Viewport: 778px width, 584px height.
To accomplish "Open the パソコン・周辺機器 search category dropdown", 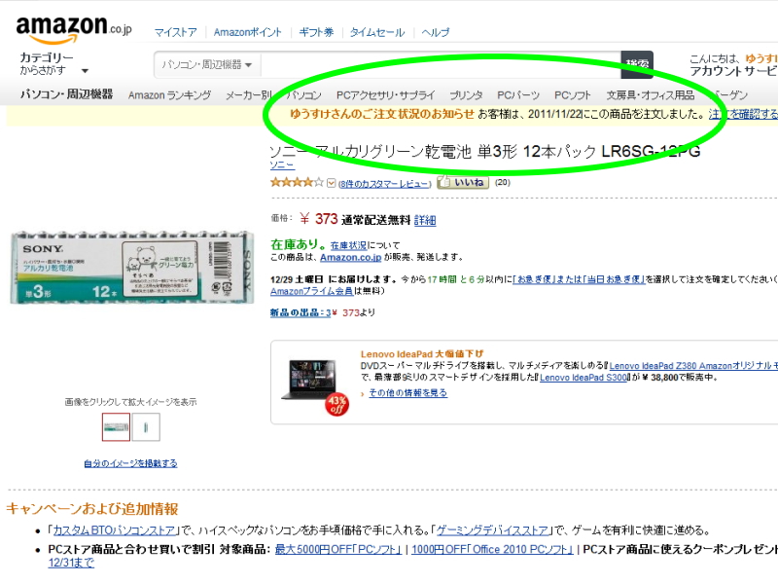I will coord(208,65).
